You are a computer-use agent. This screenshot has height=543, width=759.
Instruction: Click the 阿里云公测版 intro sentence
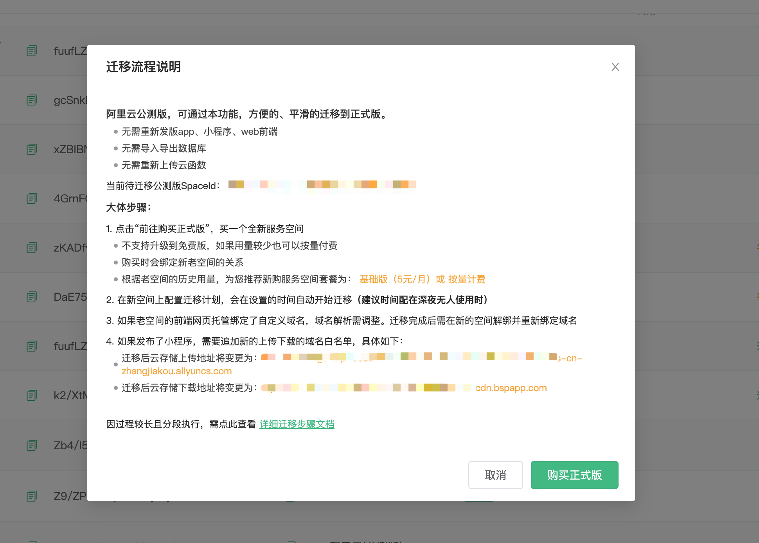click(x=248, y=114)
